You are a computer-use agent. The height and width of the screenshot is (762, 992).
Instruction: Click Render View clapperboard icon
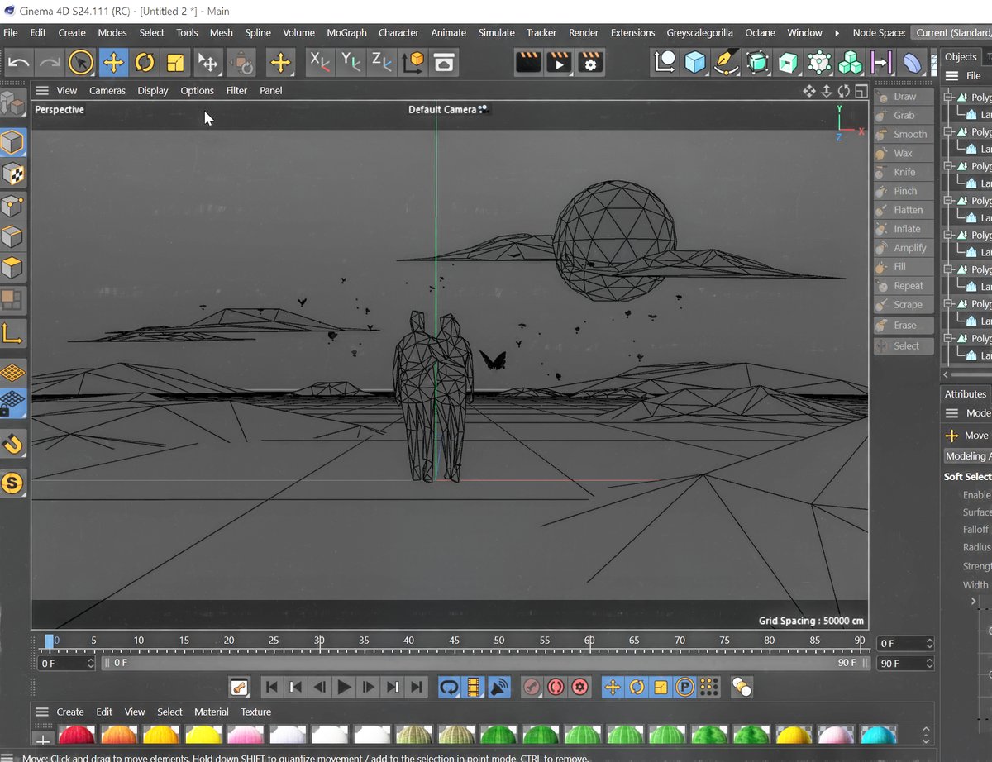(528, 63)
